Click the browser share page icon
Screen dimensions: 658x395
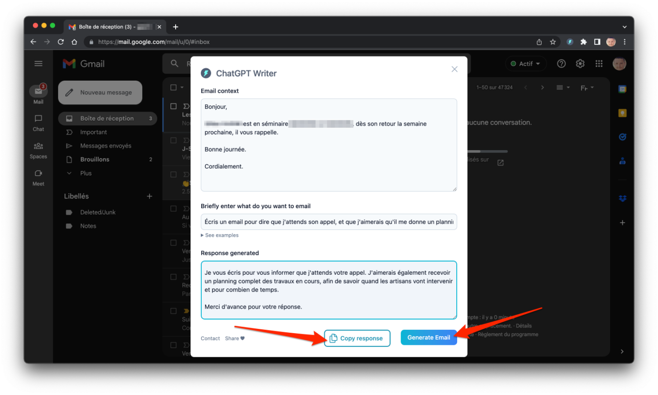point(539,42)
